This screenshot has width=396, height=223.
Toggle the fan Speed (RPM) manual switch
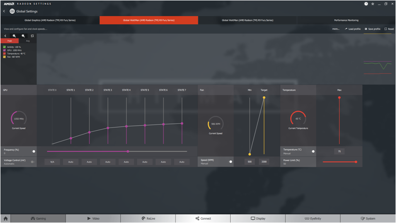230,162
